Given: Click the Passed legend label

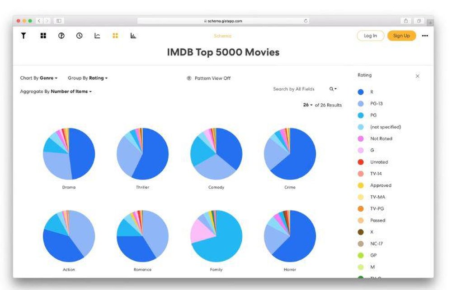Looking at the screenshot, I should [x=377, y=221].
